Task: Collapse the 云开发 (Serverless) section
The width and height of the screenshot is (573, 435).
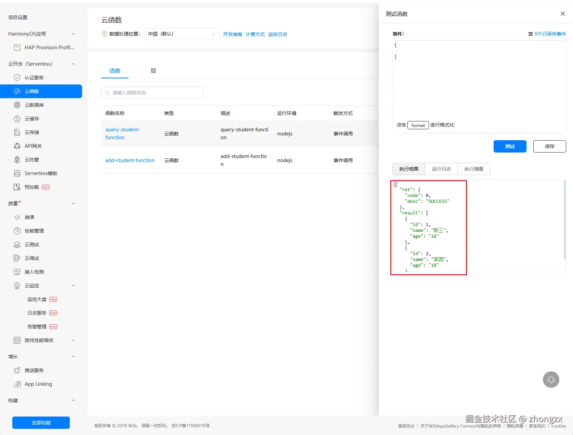Action: point(73,64)
